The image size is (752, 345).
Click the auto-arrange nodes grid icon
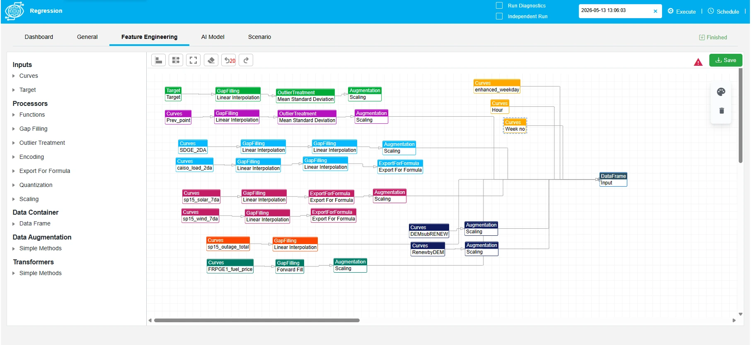tap(176, 60)
